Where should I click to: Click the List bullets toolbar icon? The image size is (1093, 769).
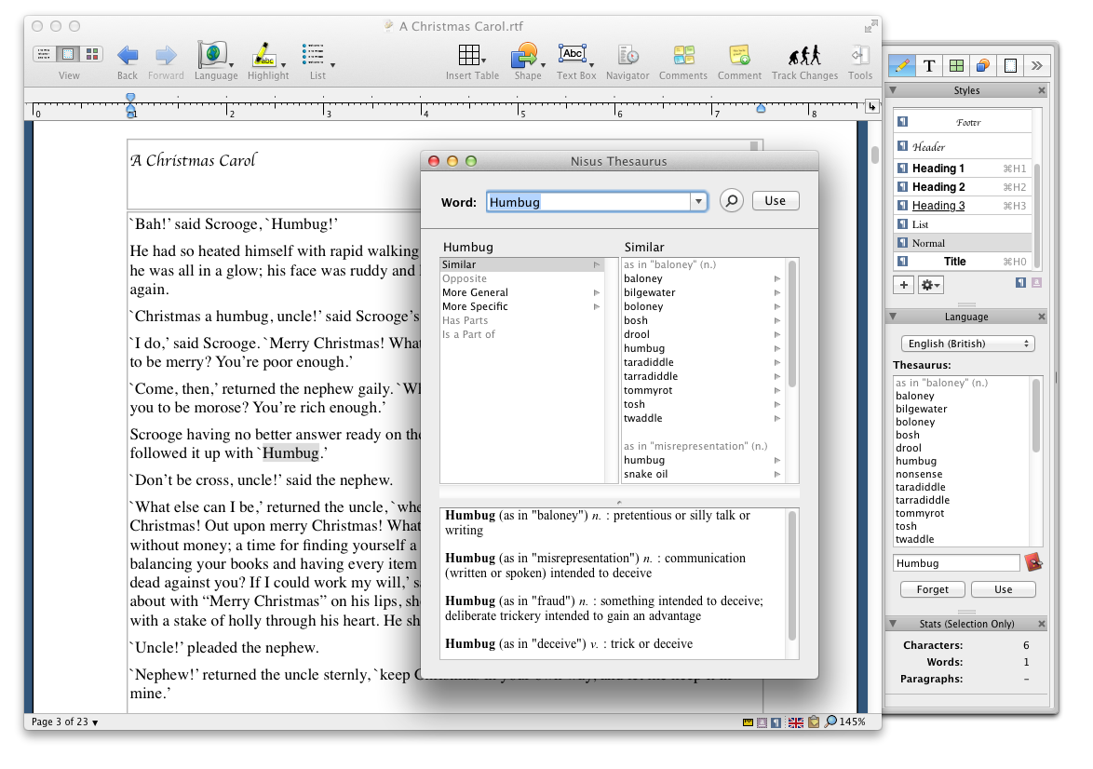point(313,54)
